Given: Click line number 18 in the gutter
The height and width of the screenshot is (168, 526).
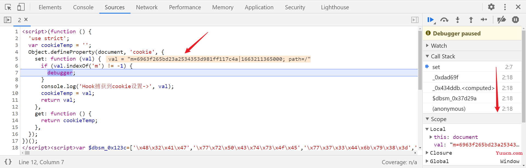Looking at the screenshot, I should [15, 148].
